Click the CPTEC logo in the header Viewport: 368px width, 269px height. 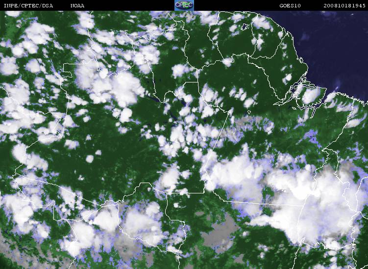[184, 5]
